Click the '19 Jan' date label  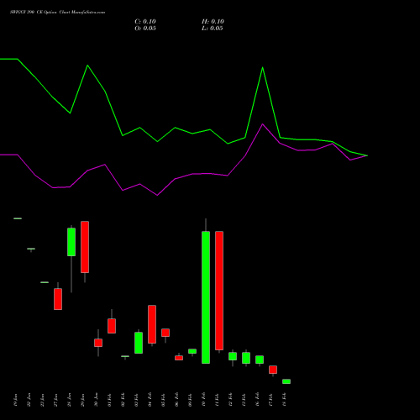pos(16,400)
